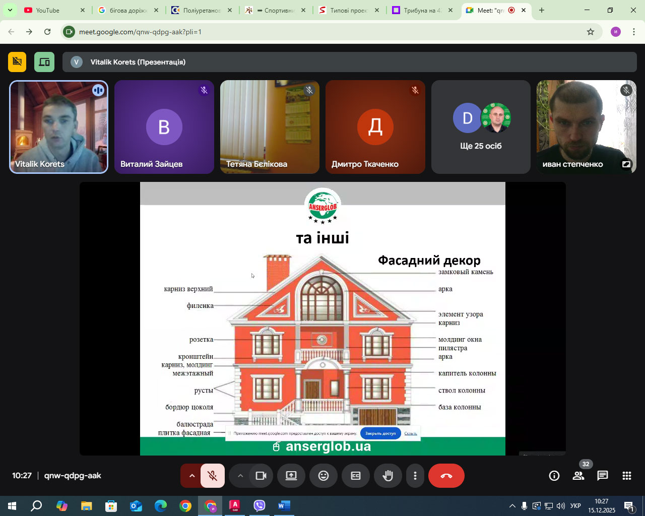Switch to the YouTube browser tab
The image size is (645, 516).
tap(48, 10)
